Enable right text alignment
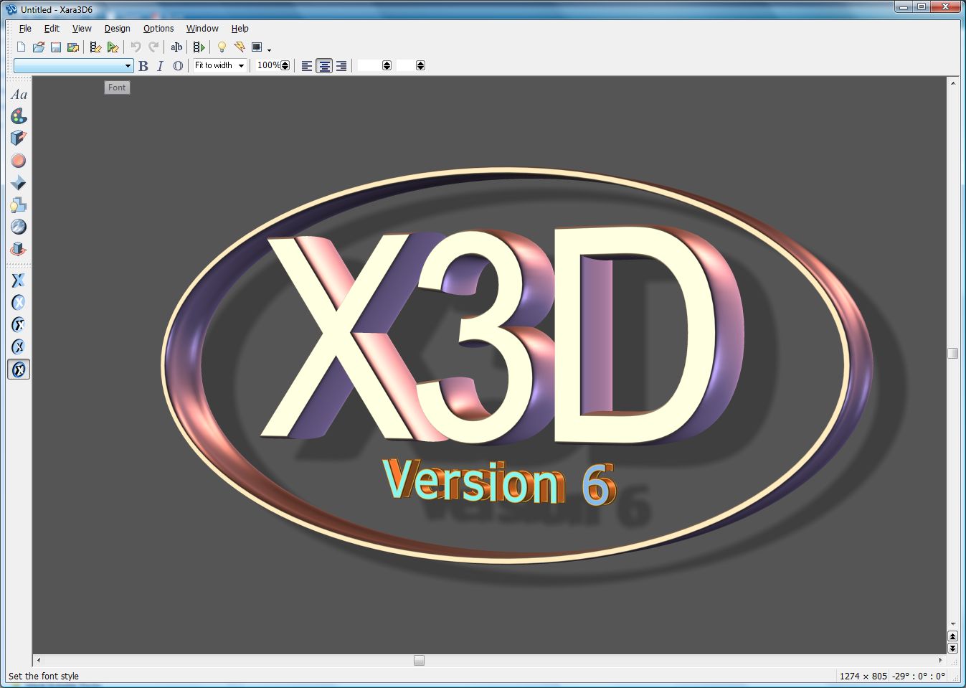Image resolution: width=966 pixels, height=688 pixels. coord(341,65)
